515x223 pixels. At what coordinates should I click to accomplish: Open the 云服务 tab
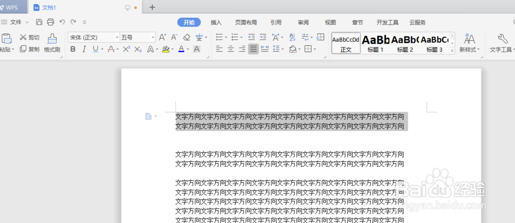click(418, 22)
